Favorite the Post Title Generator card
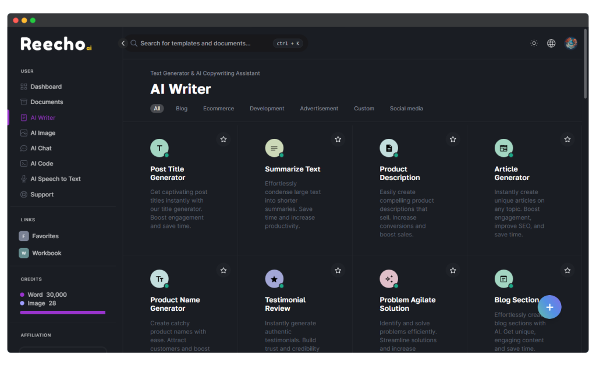596x366 pixels. 223,139
